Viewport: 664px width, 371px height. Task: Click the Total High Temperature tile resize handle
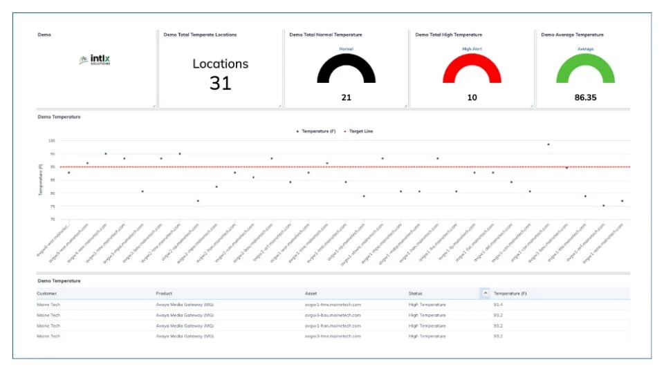point(531,106)
